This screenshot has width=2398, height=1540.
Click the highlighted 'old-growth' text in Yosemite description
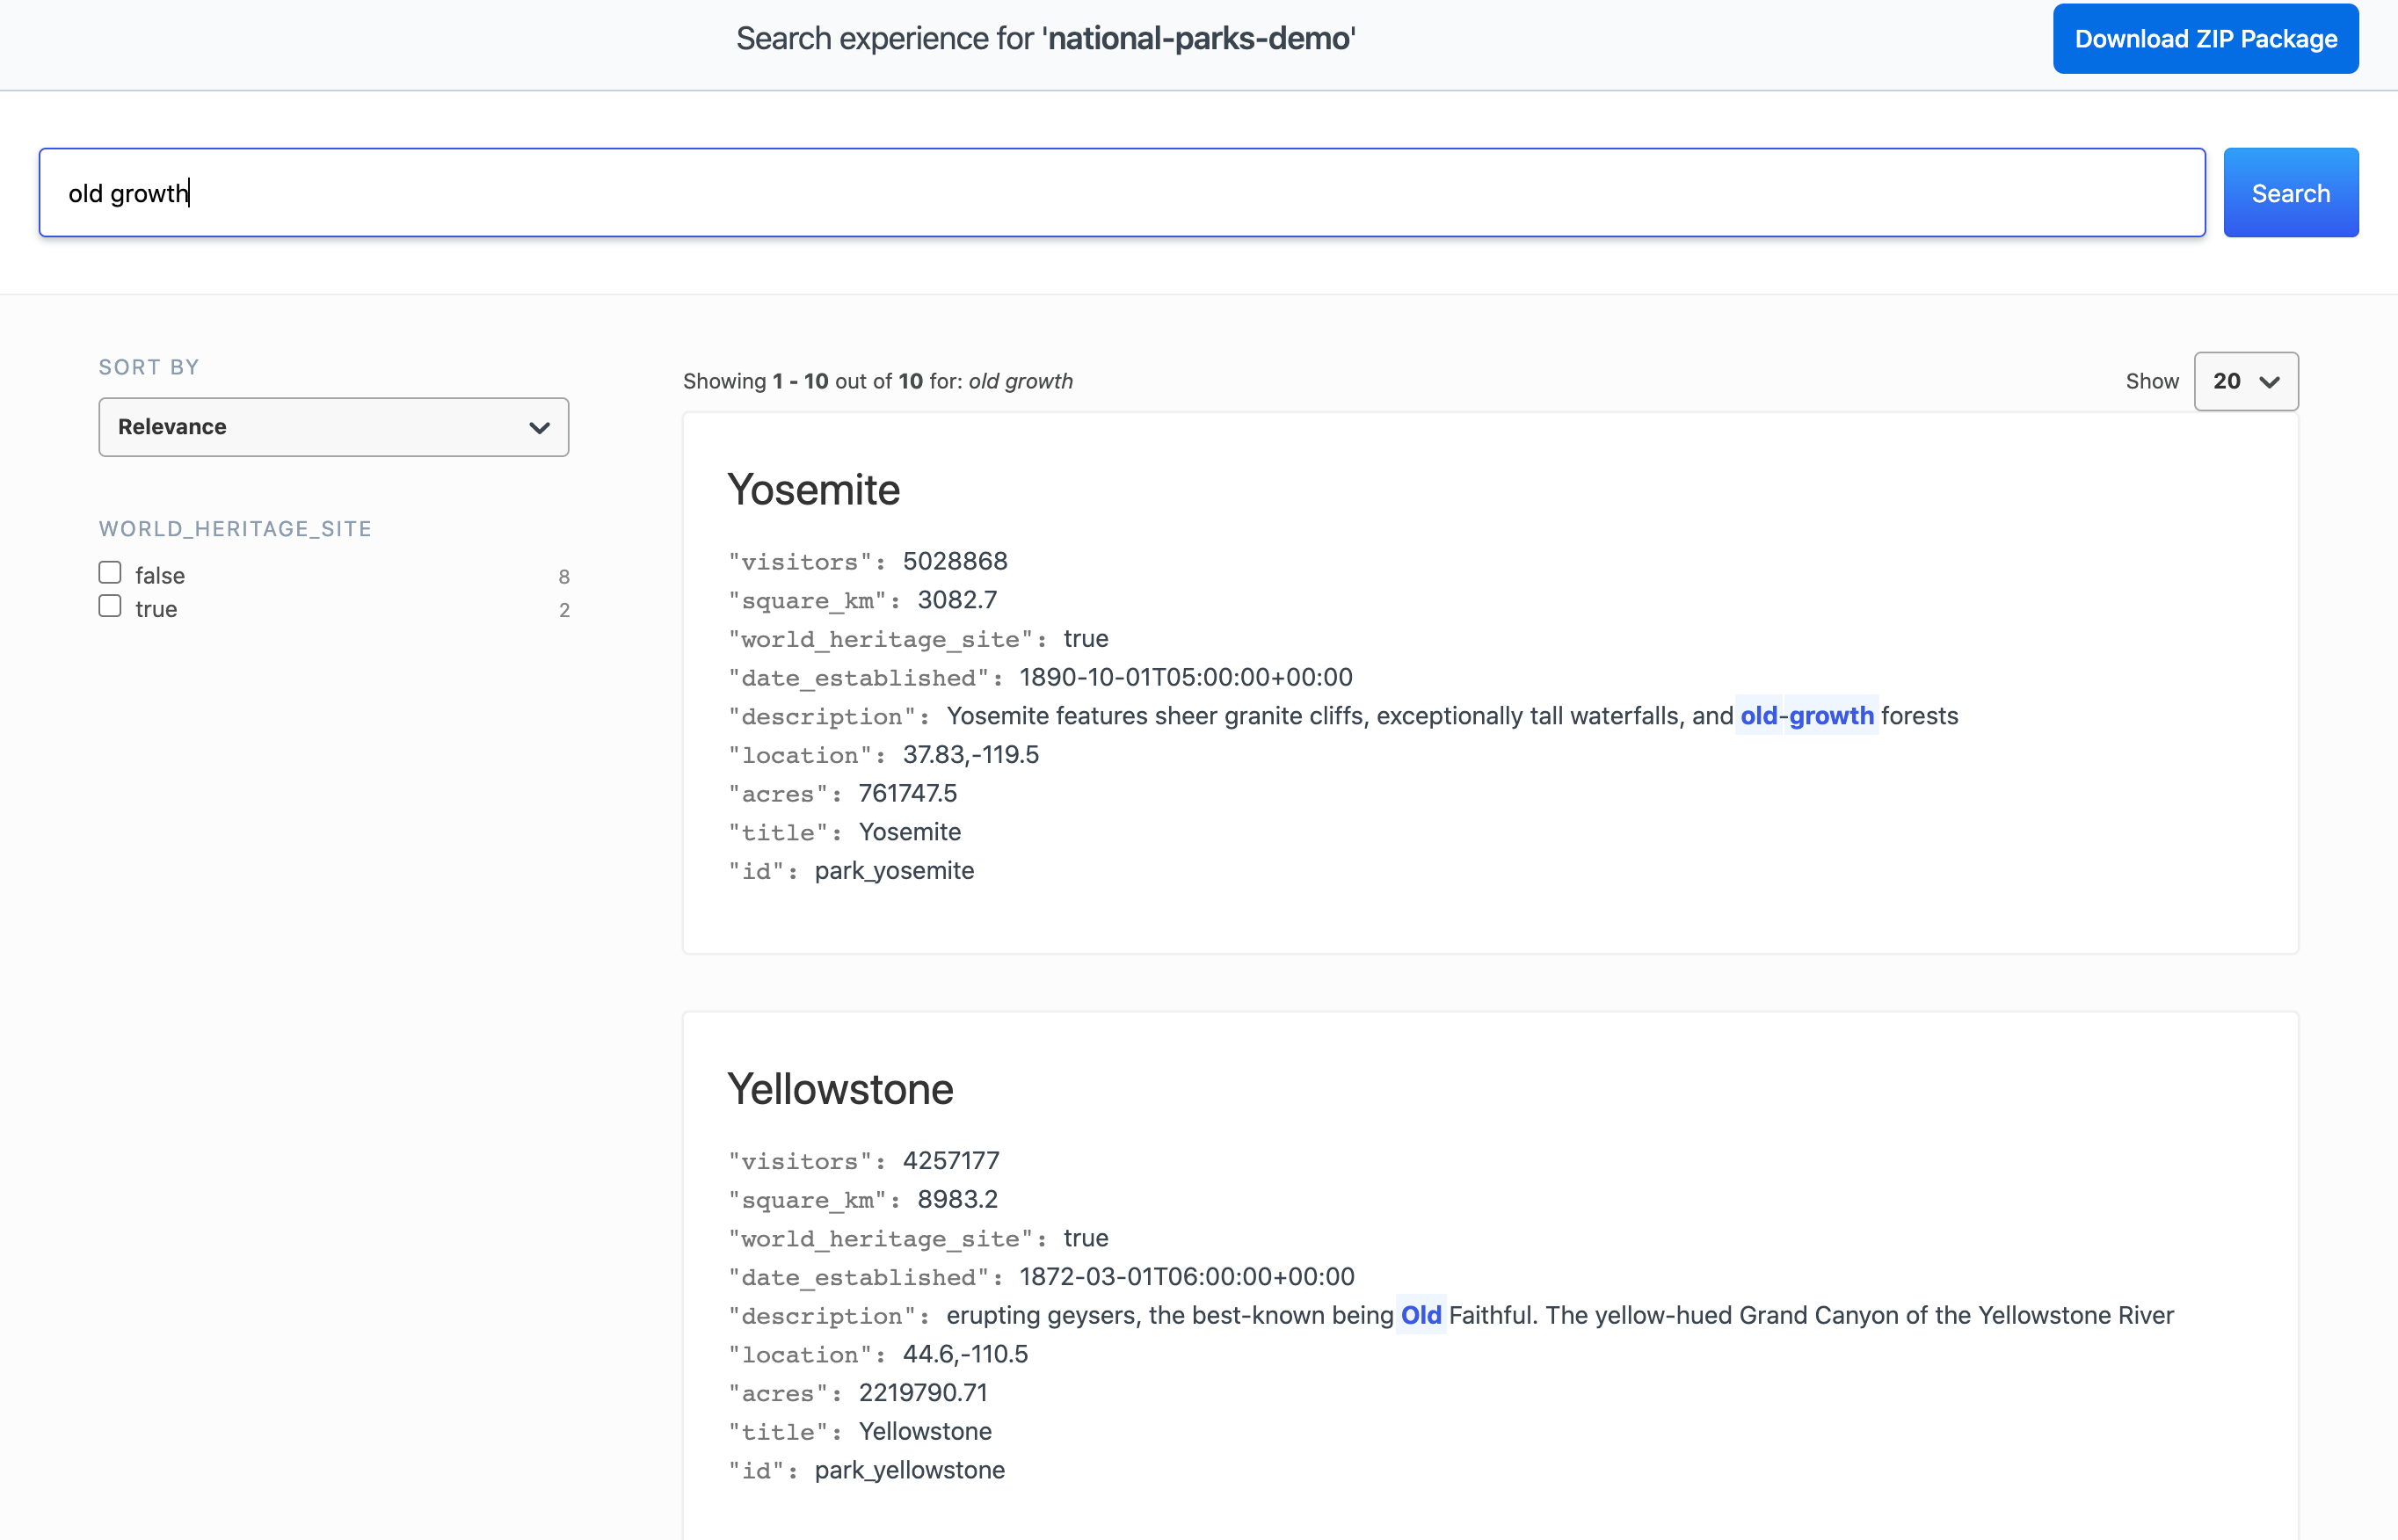pyautogui.click(x=1806, y=715)
